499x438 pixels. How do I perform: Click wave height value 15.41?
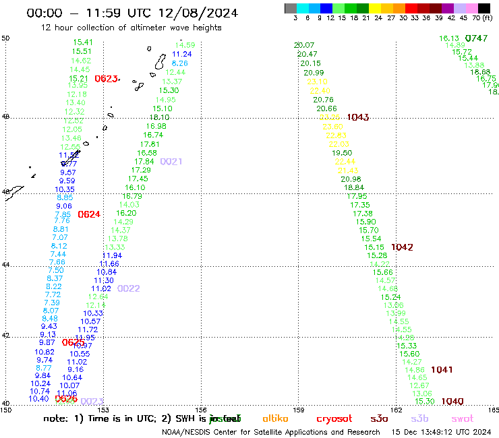pos(83,42)
